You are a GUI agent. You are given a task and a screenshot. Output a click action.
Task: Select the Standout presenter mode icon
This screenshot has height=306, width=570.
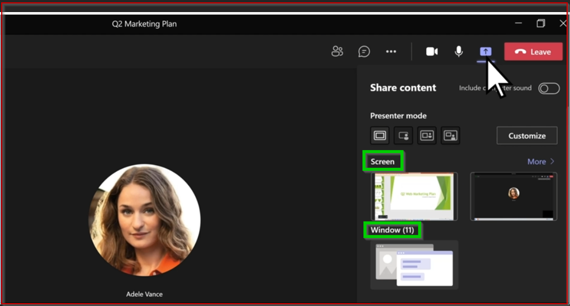[404, 136]
